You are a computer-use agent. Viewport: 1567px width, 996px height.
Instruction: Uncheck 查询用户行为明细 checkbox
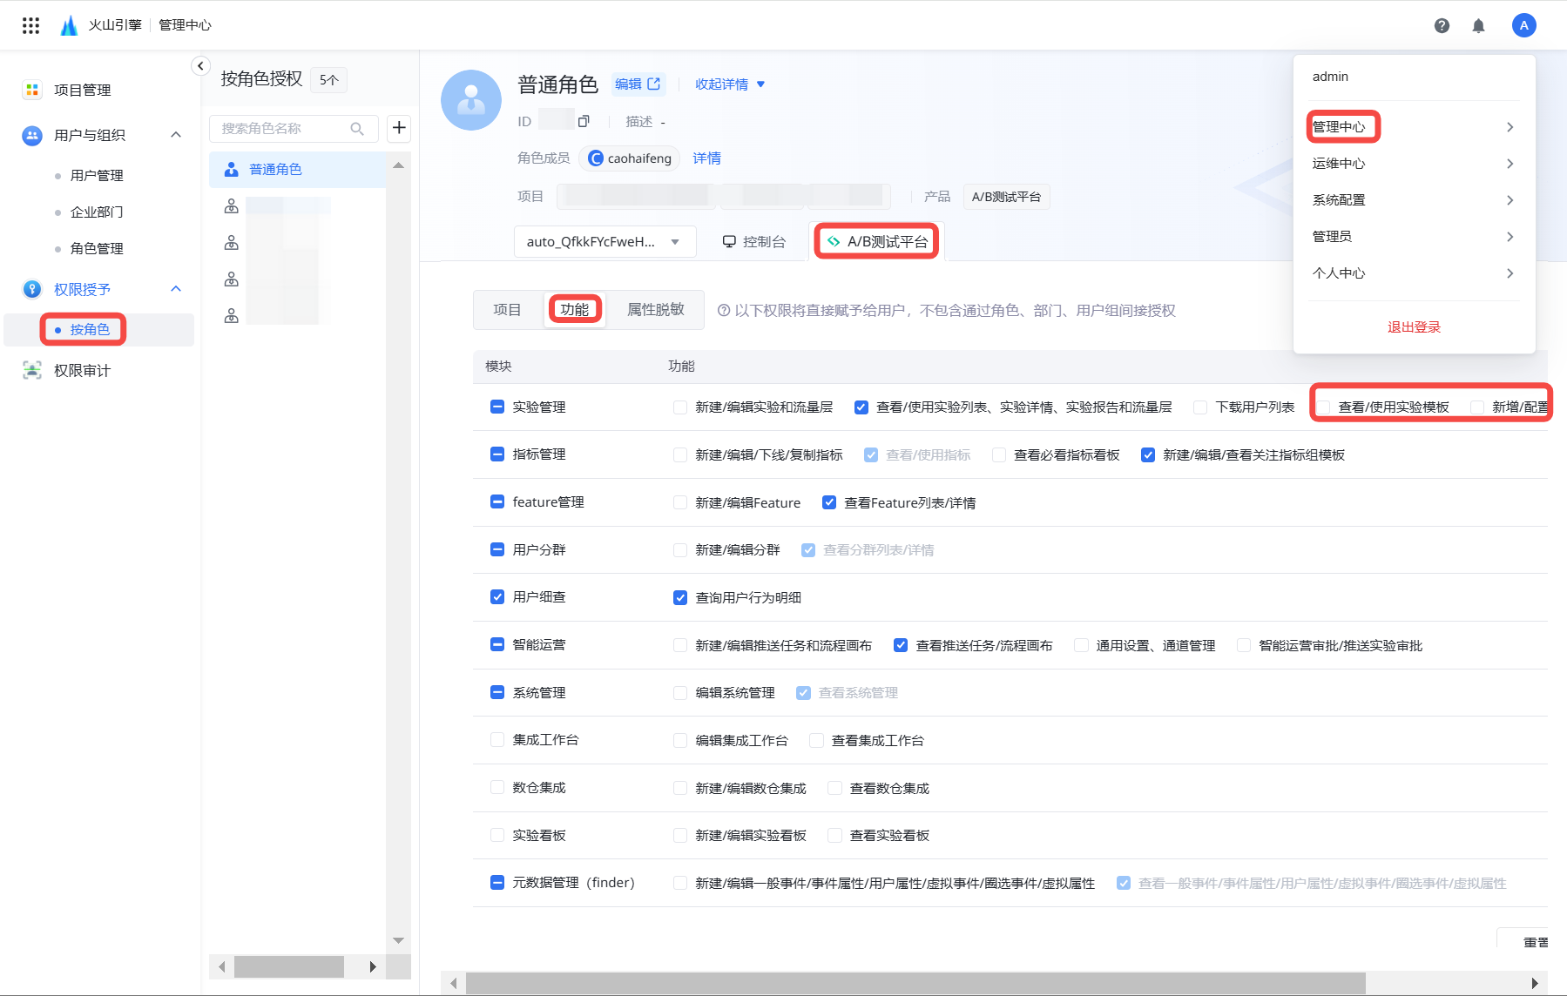(x=680, y=597)
